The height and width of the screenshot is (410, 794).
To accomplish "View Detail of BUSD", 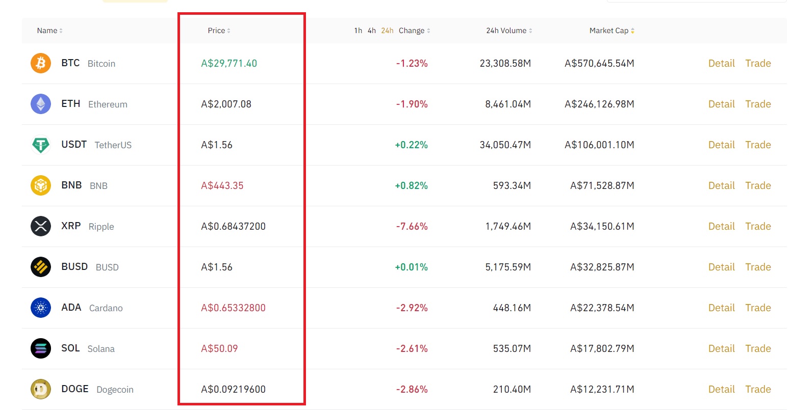I will click(x=722, y=267).
